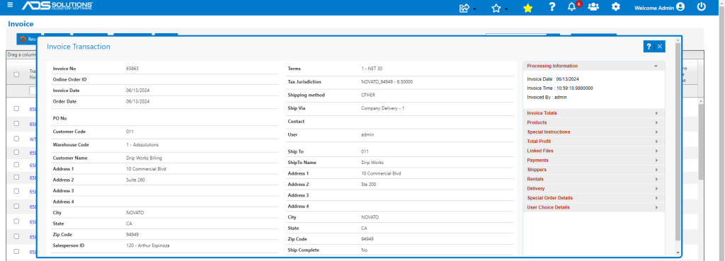Open help question mark in top bar

click(x=552, y=7)
